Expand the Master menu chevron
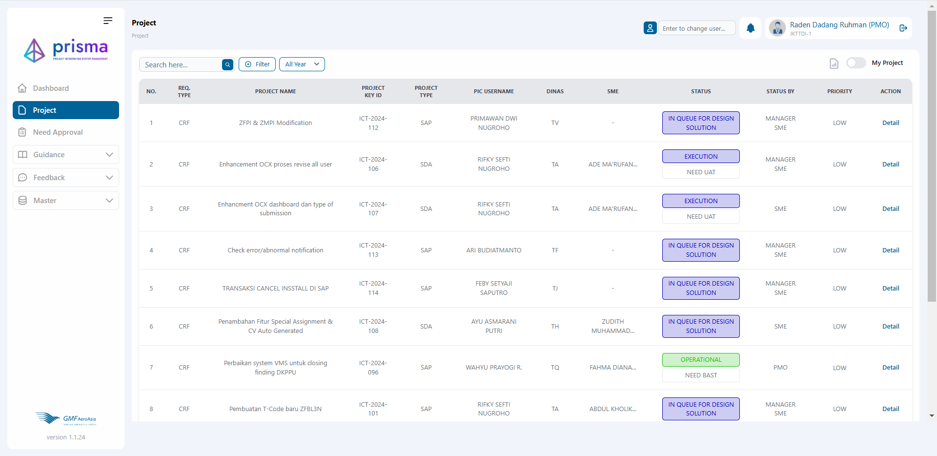The image size is (937, 456). 109,201
